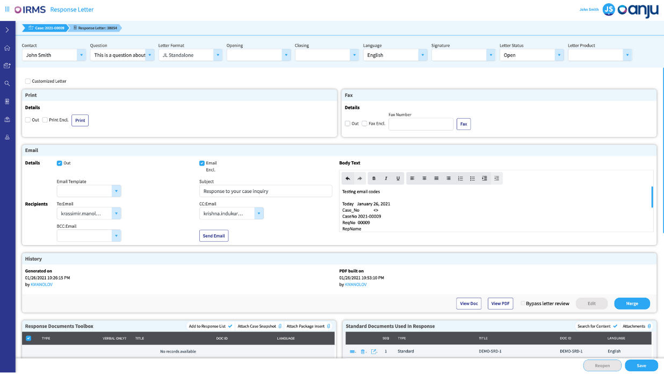Viewport: 664px width, 374px height.
Task: Redo edit in Body Text editor
Action: coord(359,178)
